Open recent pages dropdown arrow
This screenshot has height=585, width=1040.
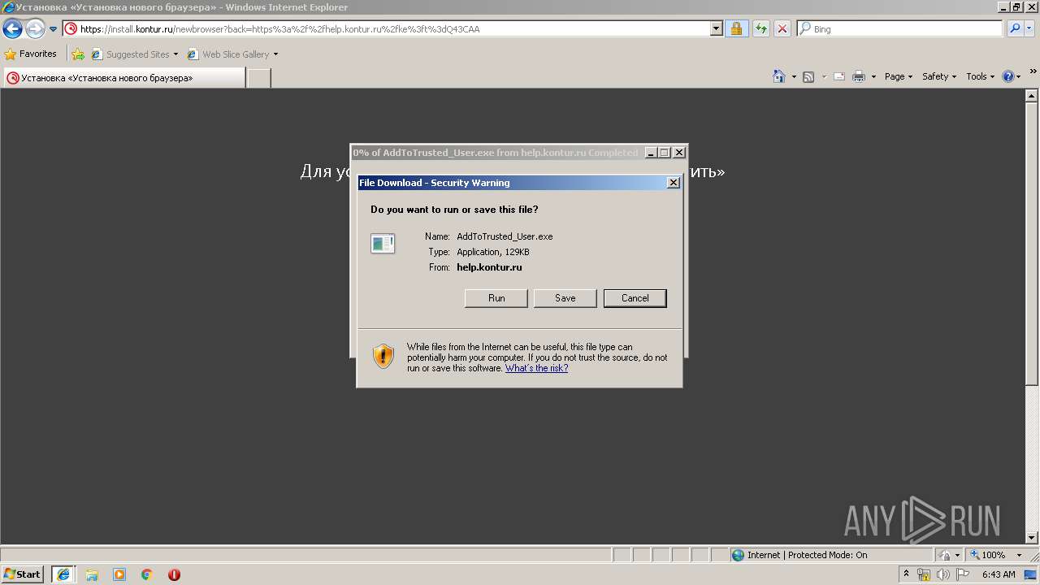click(54, 29)
